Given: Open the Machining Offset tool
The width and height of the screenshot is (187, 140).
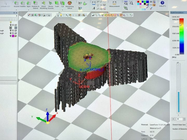Looking at the screenshot, I should (69, 4).
